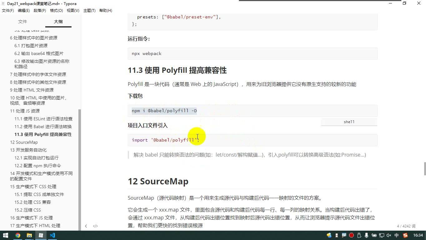Viewport: 426px width, 240px height.
Task: Open the 视图(V) menu
Action: coord(73,11)
